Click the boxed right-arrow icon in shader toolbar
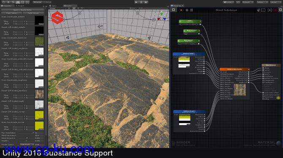Image resolution: width=283 pixels, height=158 pixels. click(x=269, y=10)
